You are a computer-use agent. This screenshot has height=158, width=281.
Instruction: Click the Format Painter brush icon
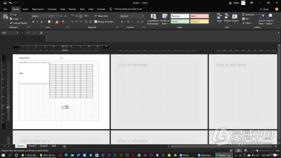tap(11, 23)
